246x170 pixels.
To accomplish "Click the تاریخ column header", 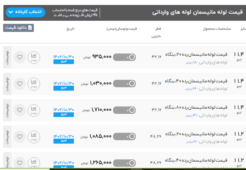I will point(70,29).
